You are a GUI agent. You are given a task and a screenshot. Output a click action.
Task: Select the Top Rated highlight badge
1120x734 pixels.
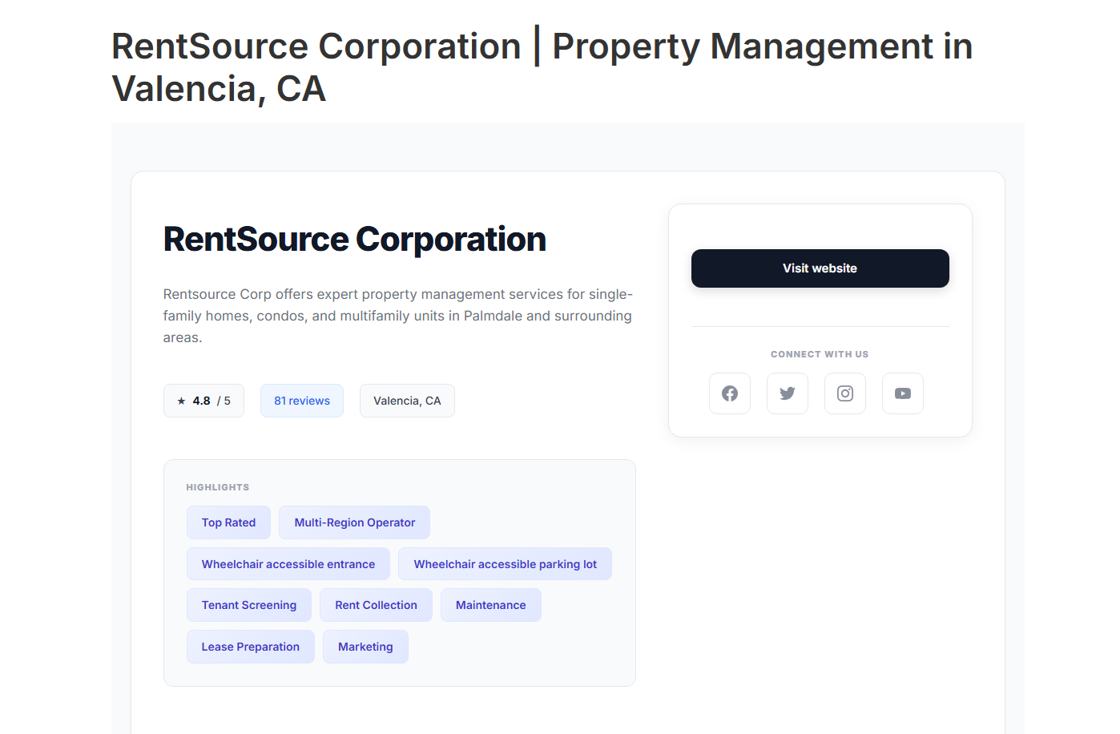[x=228, y=522]
